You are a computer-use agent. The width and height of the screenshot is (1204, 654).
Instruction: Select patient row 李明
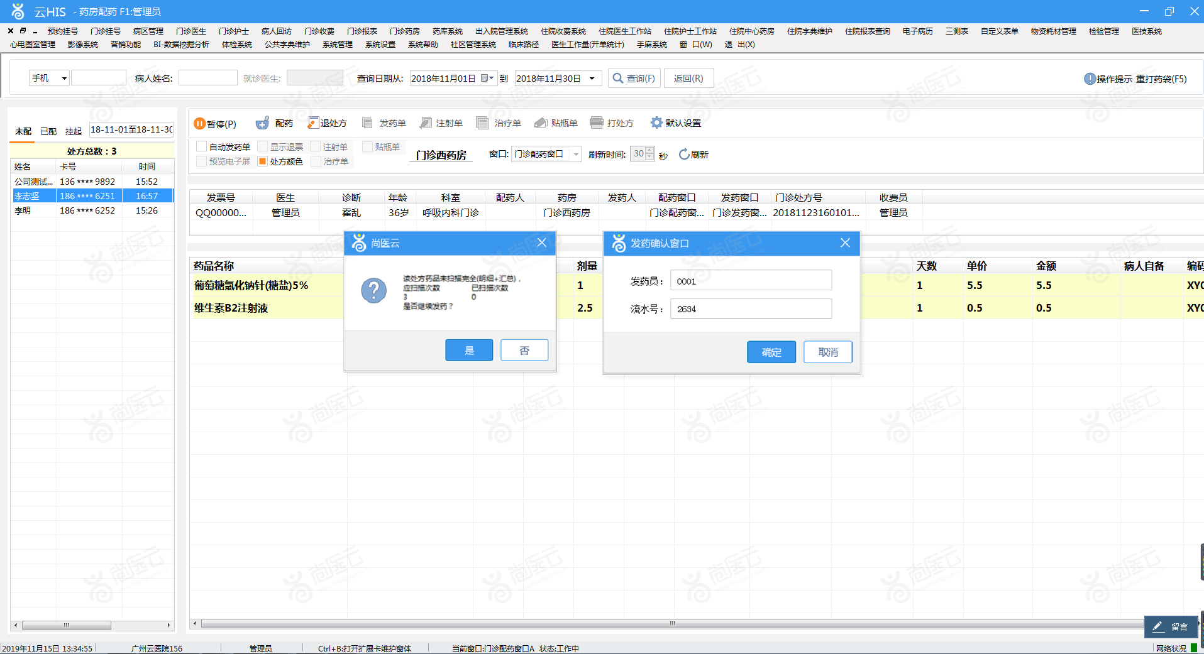(92, 210)
